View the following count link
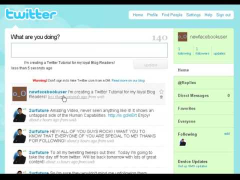 (x=184, y=51)
